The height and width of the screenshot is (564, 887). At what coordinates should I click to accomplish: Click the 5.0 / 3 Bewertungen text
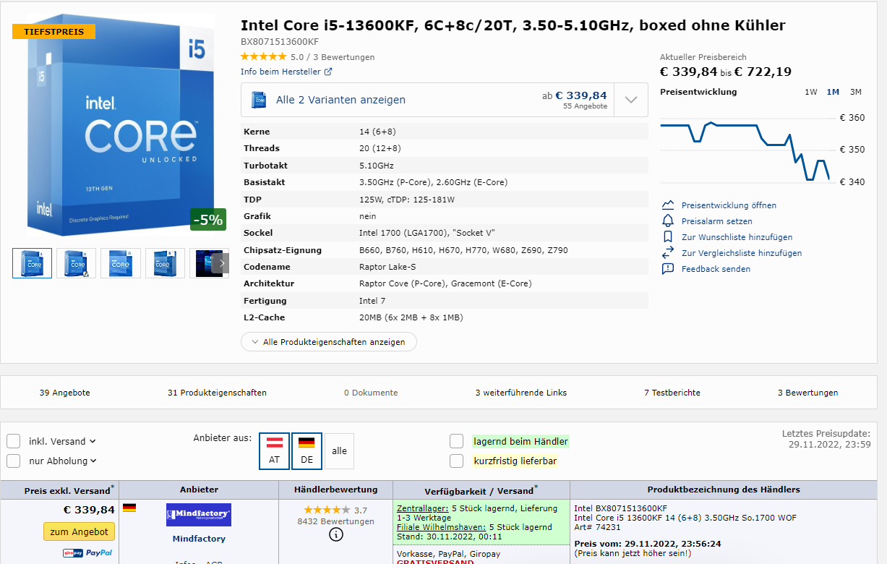click(333, 57)
